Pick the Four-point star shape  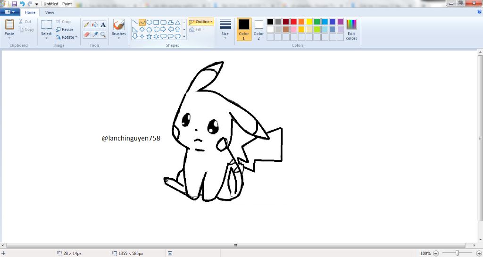pyautogui.click(x=142, y=36)
